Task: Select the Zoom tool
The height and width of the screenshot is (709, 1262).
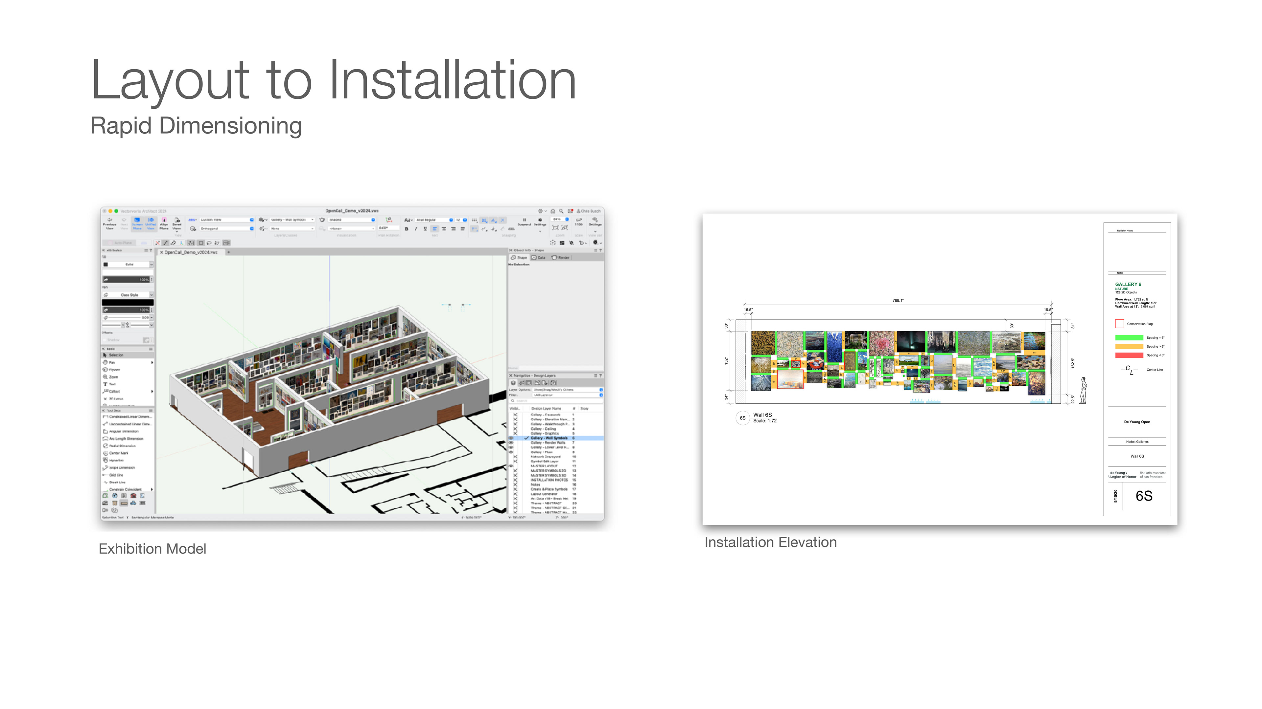Action: (128, 377)
